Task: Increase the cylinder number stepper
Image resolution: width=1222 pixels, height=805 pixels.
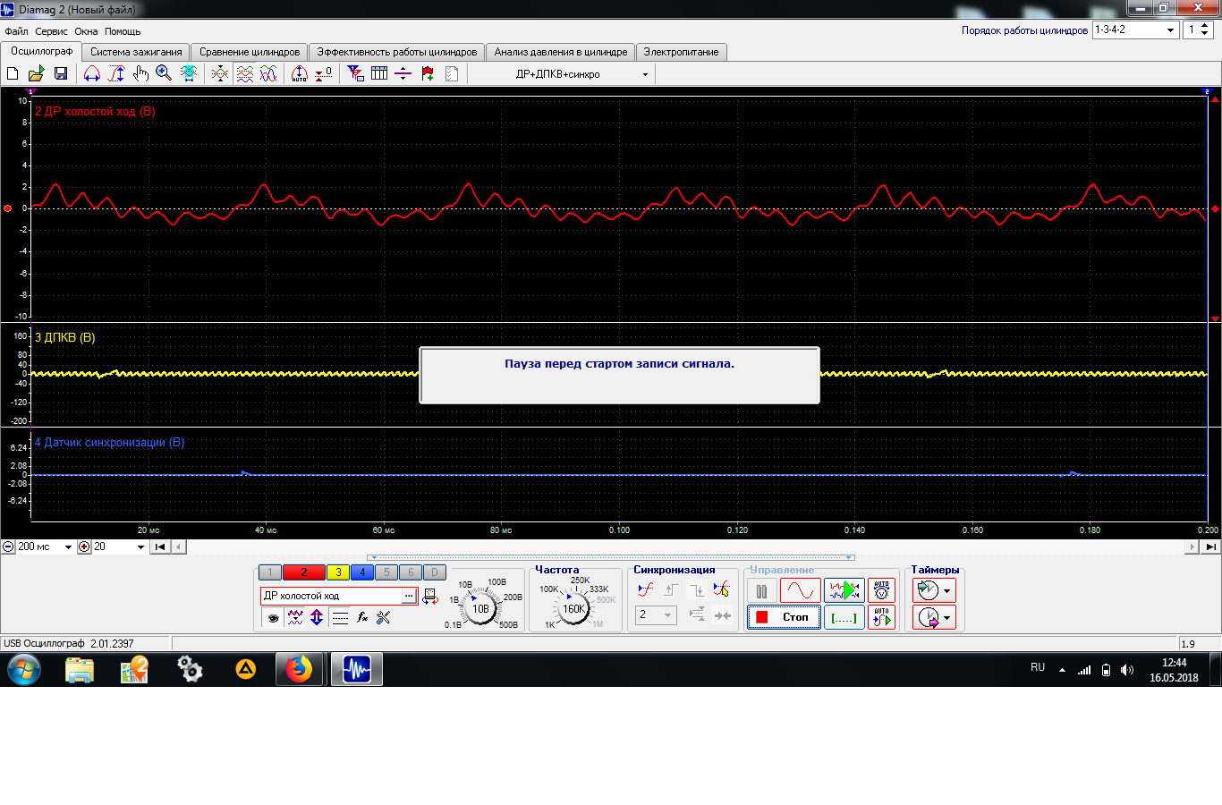Action: [x=1205, y=26]
